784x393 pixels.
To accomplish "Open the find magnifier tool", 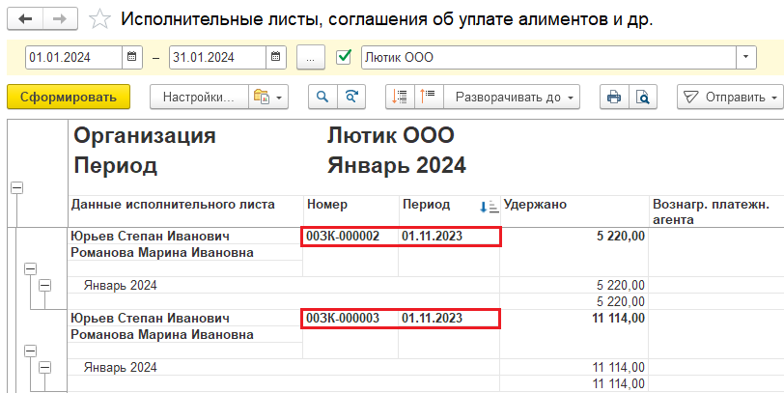I will (x=323, y=97).
